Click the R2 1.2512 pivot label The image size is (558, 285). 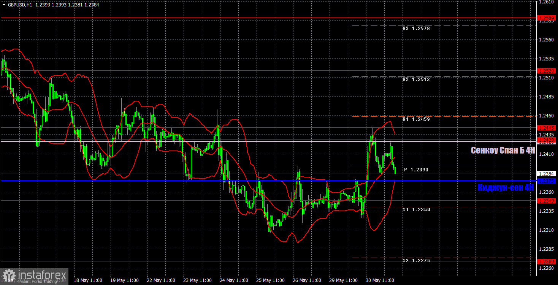416,79
